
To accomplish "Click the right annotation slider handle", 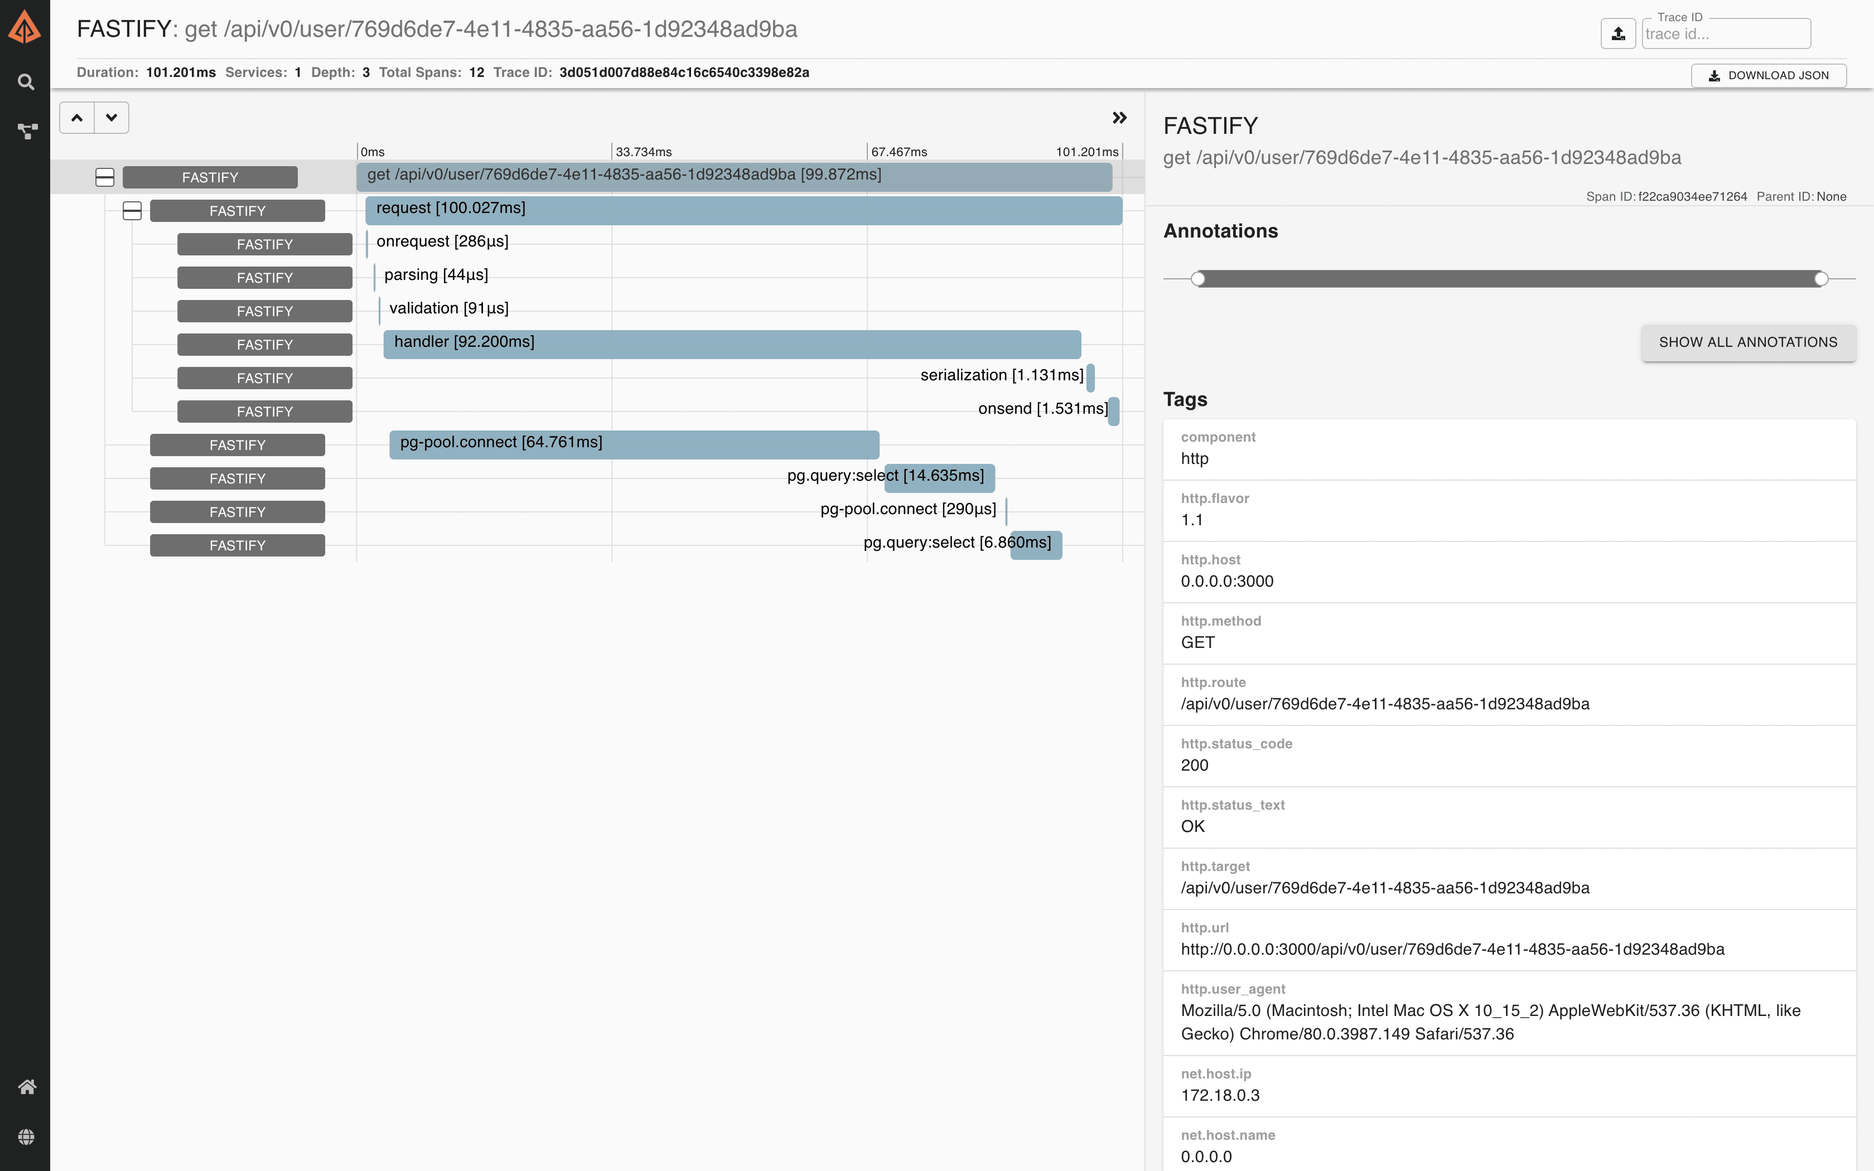I will (x=1822, y=279).
